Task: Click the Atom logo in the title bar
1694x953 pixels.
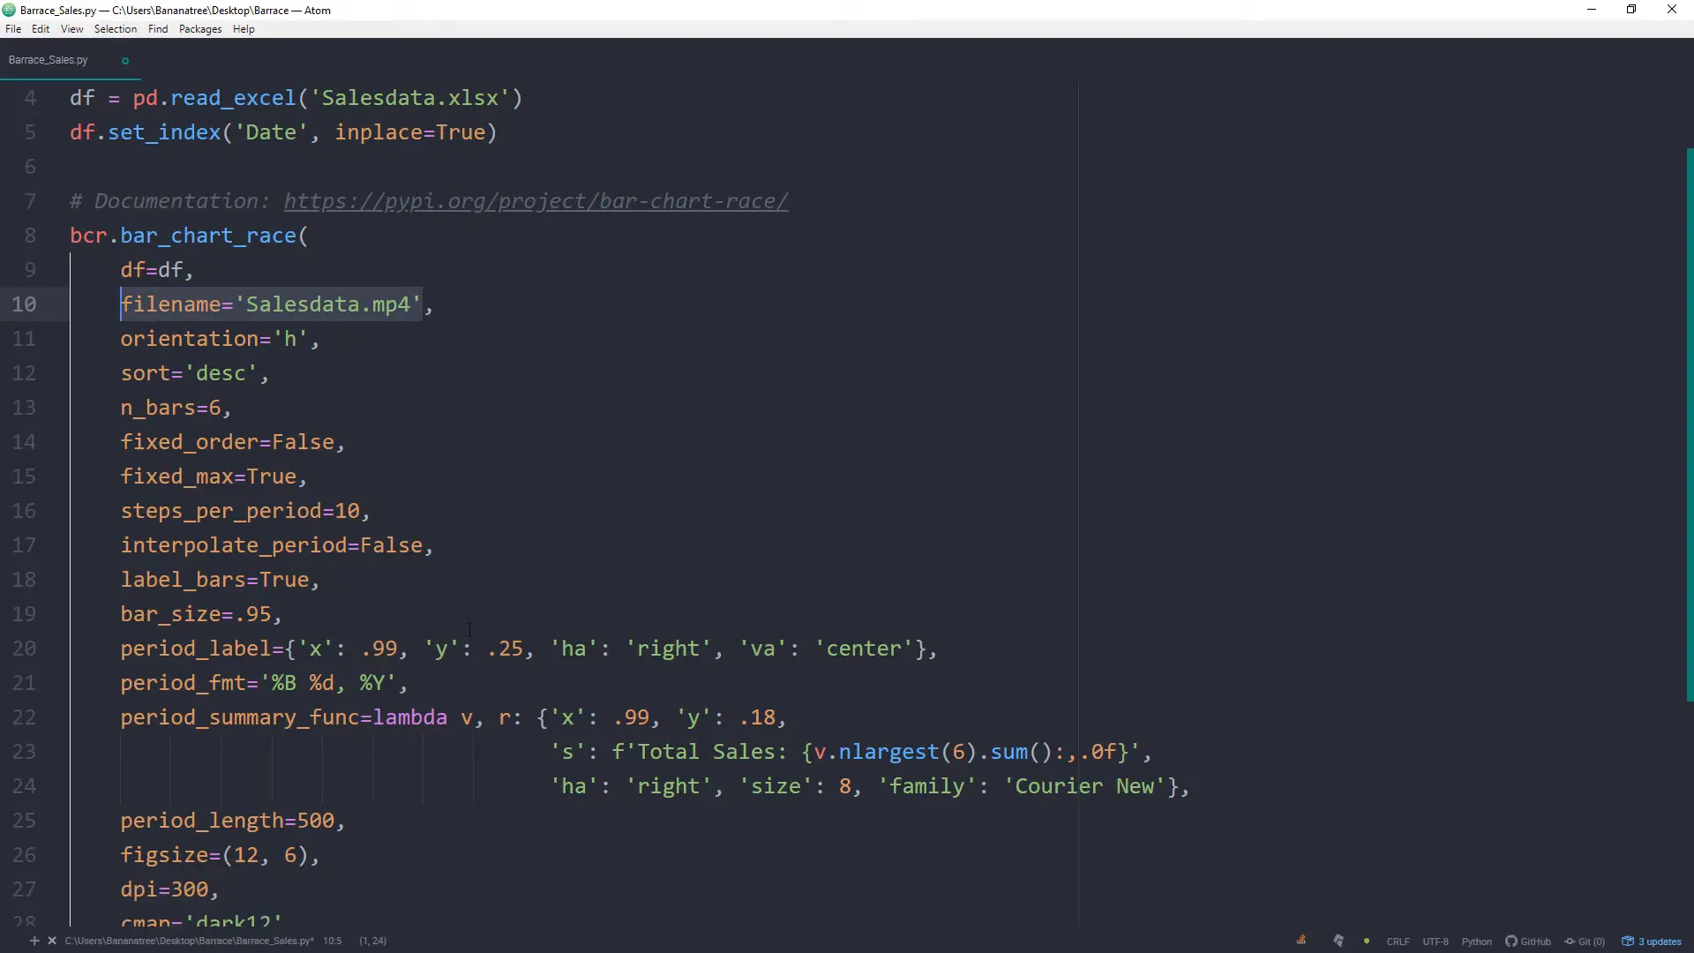Action: tap(8, 10)
